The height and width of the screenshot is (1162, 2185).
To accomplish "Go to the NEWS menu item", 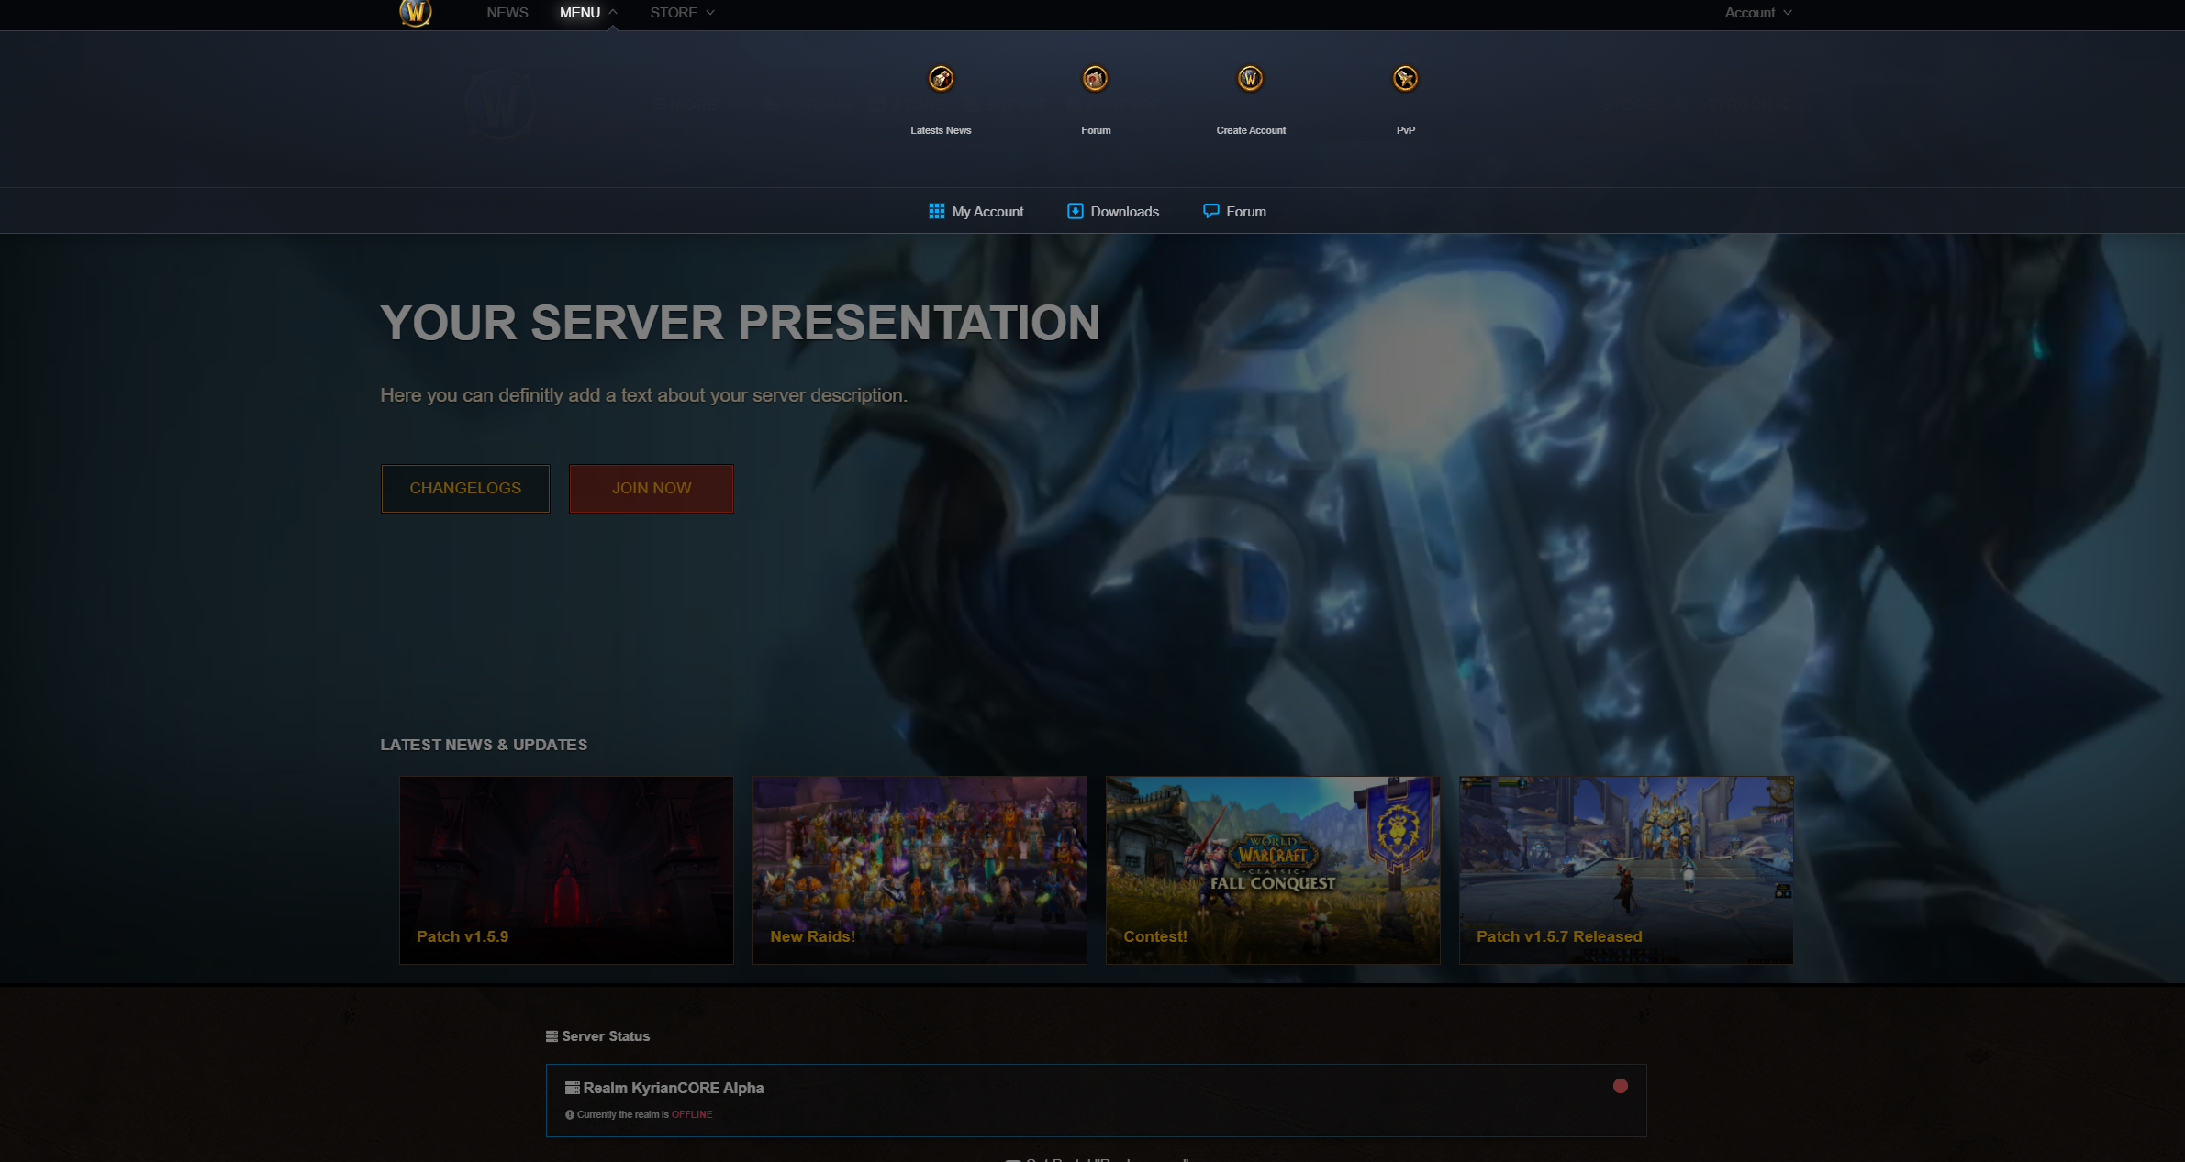I will 507,13.
